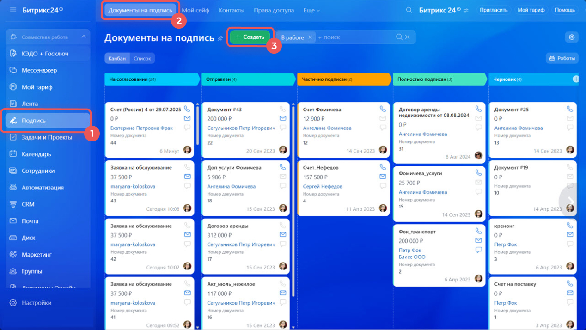Open the Доп услуги Фомичева document title
The height and width of the screenshot is (330, 586).
click(x=234, y=167)
